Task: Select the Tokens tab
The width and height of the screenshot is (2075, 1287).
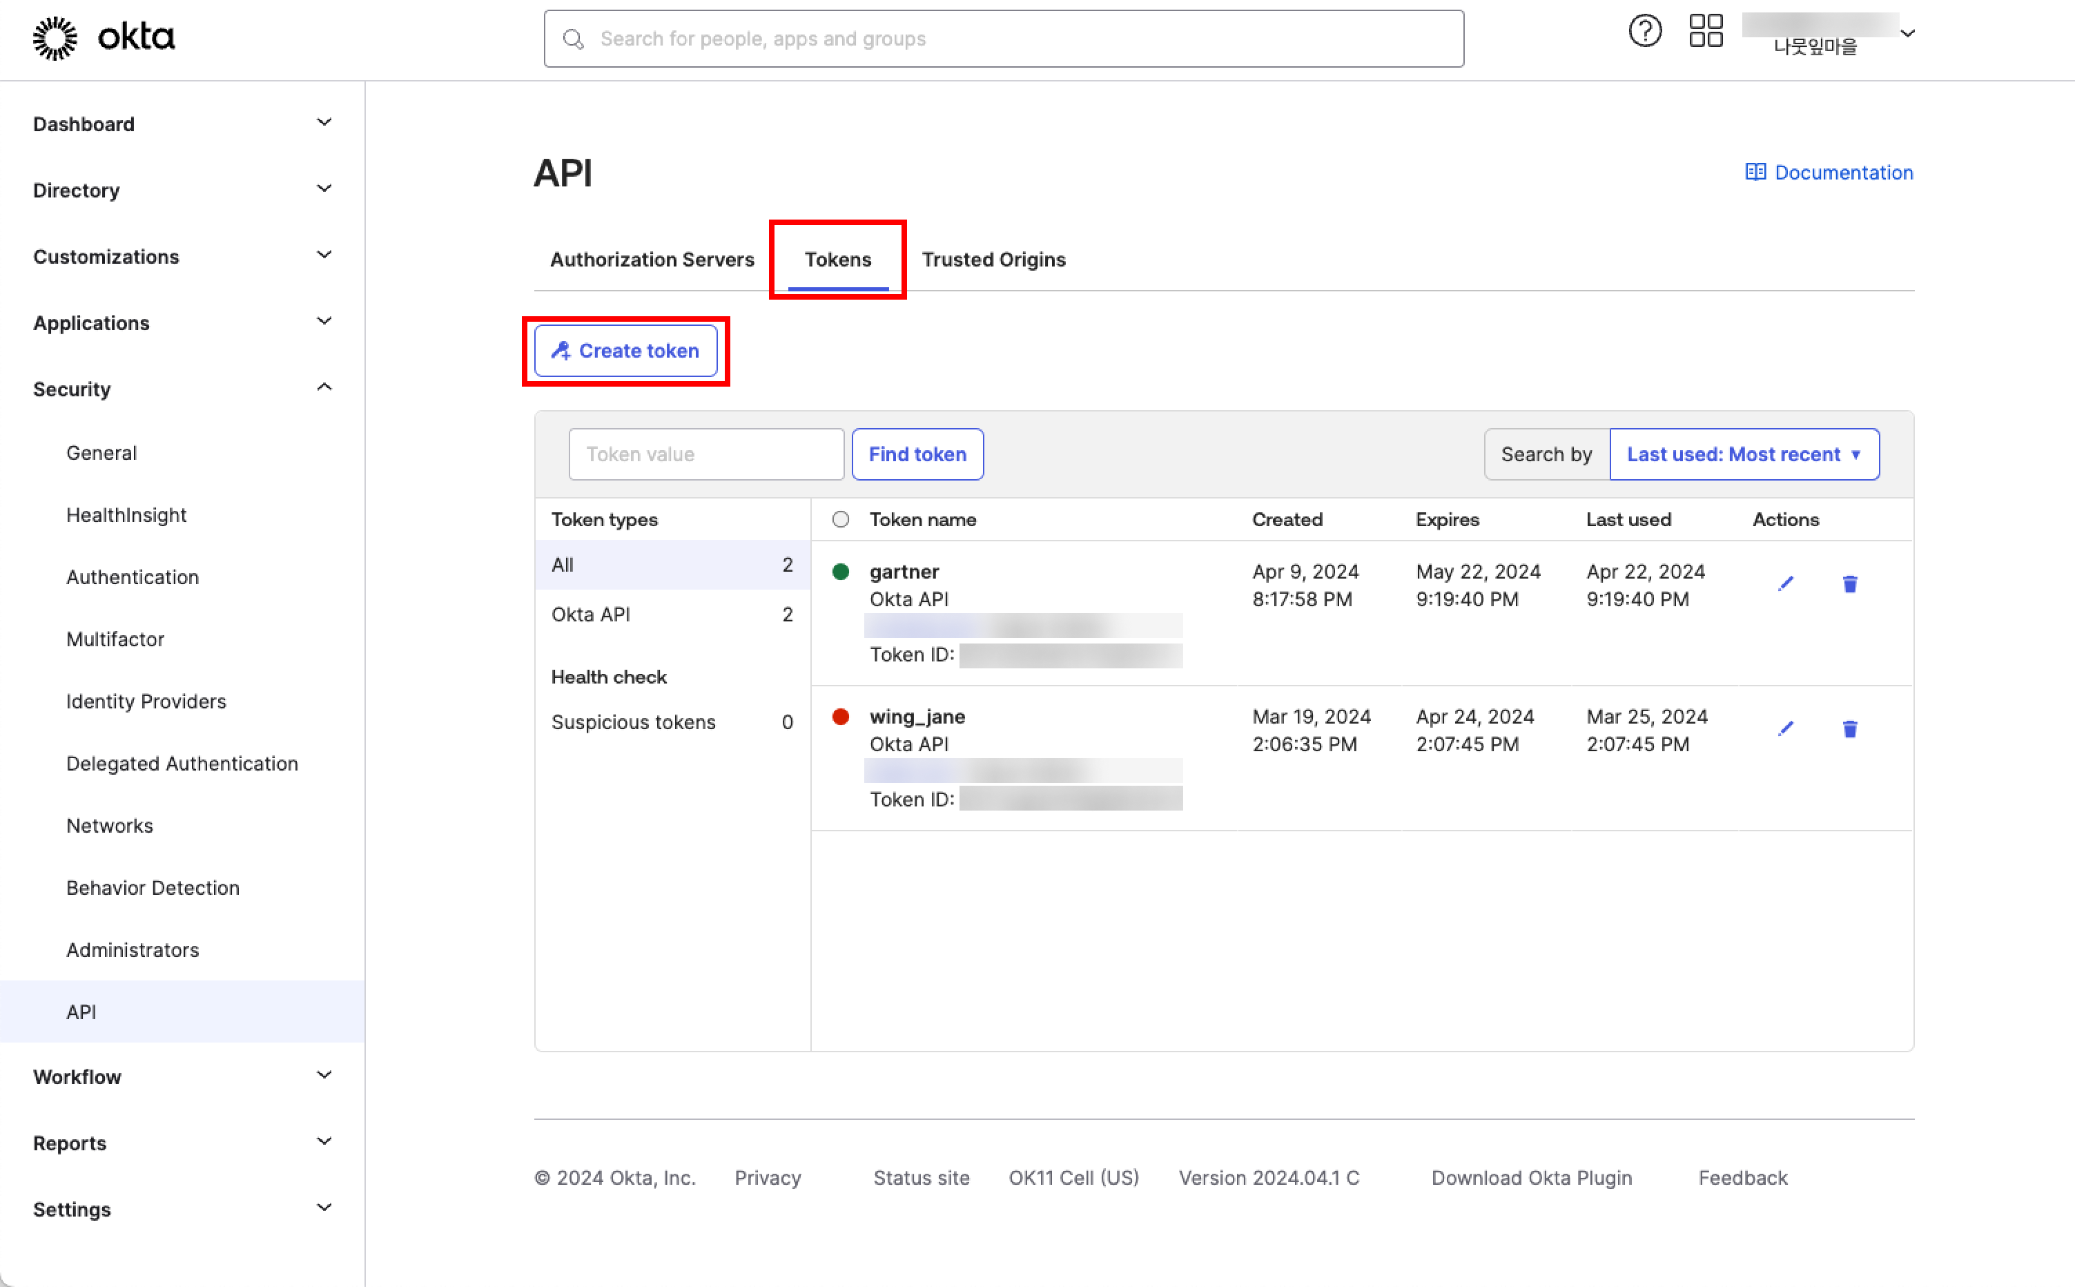Action: coord(838,260)
